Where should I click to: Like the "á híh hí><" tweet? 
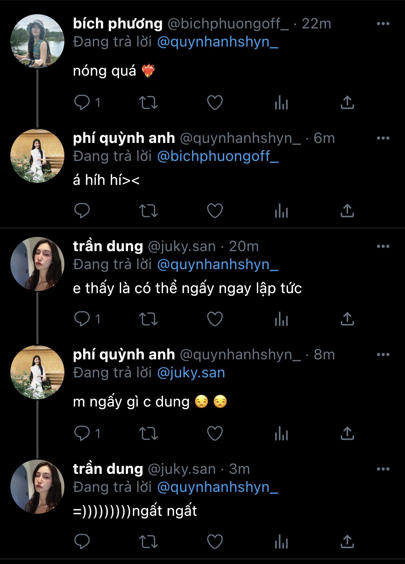pos(215,211)
